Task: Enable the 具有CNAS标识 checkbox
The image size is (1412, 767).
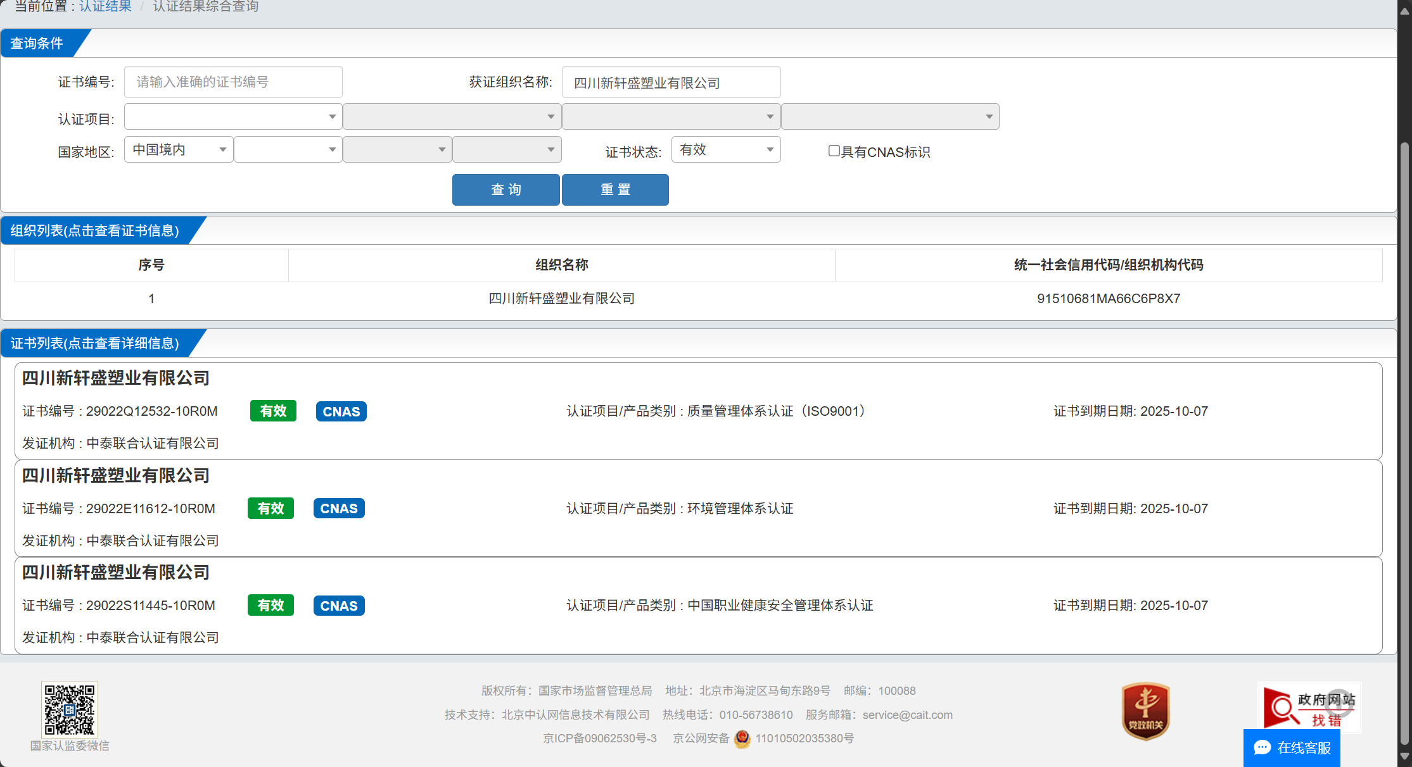Action: click(834, 151)
